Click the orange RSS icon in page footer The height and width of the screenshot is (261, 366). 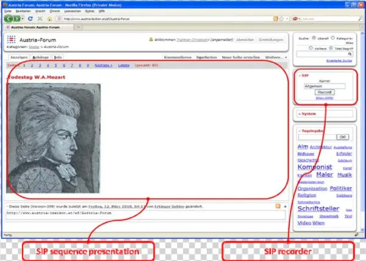coord(278,206)
